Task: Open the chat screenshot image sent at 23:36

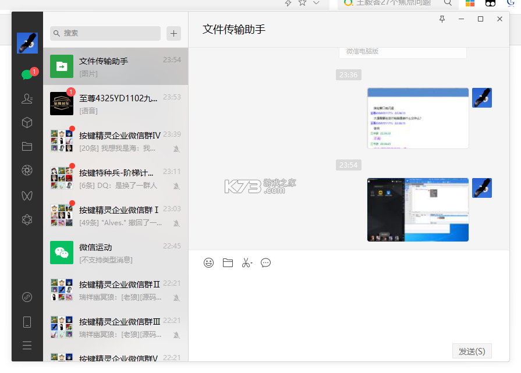Action: point(418,118)
